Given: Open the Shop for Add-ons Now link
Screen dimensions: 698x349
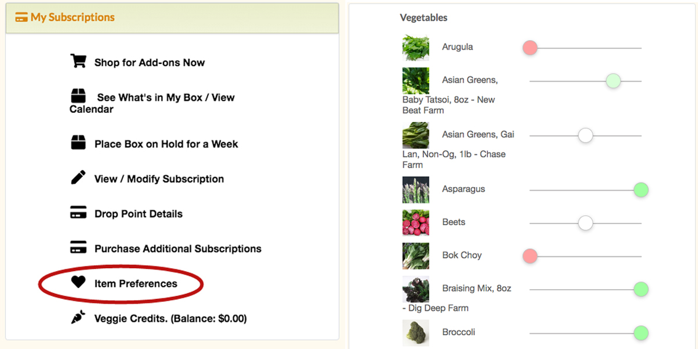Looking at the screenshot, I should [149, 63].
